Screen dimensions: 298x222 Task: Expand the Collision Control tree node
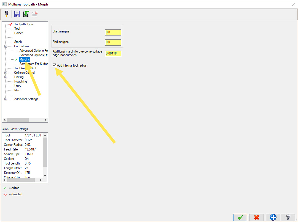(x=6, y=73)
